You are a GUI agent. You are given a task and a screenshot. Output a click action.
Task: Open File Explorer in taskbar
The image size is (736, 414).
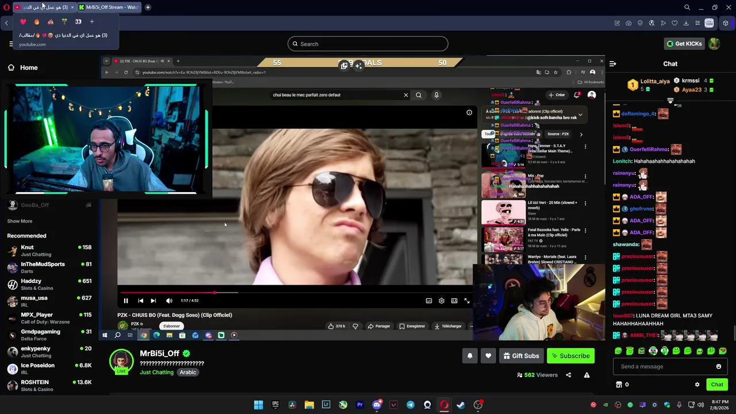coord(309,405)
